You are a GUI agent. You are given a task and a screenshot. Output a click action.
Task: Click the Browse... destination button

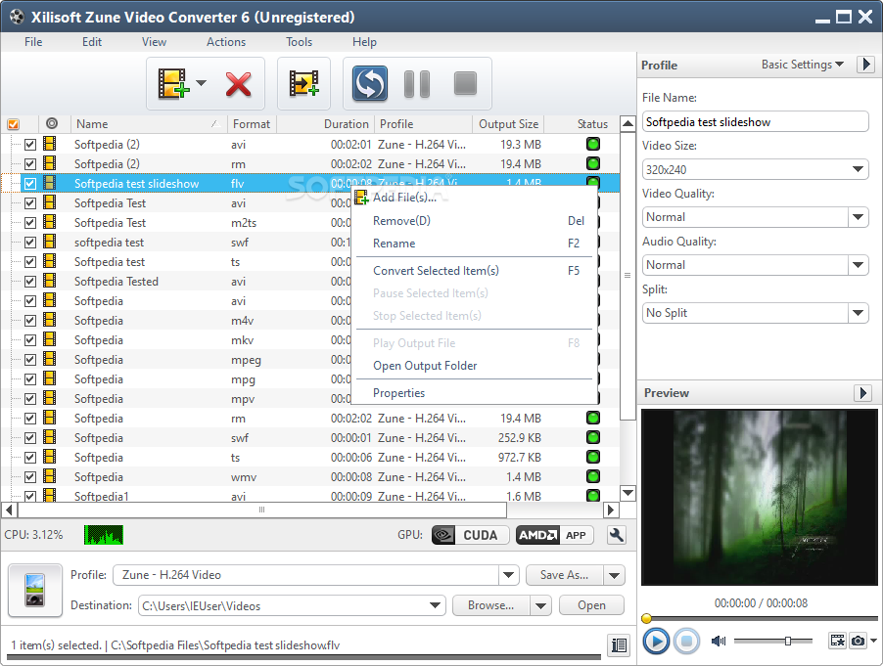(490, 605)
